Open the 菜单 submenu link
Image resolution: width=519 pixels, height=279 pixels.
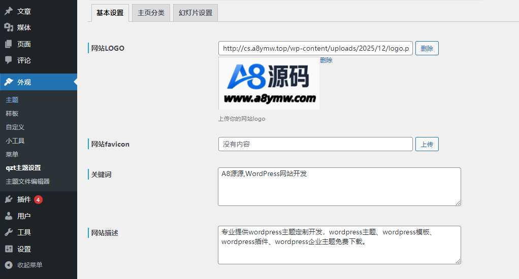pyautogui.click(x=12, y=154)
